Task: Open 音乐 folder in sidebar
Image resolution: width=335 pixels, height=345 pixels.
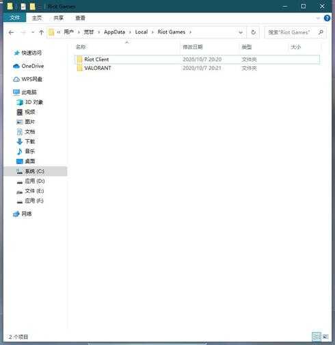Action: point(26,151)
